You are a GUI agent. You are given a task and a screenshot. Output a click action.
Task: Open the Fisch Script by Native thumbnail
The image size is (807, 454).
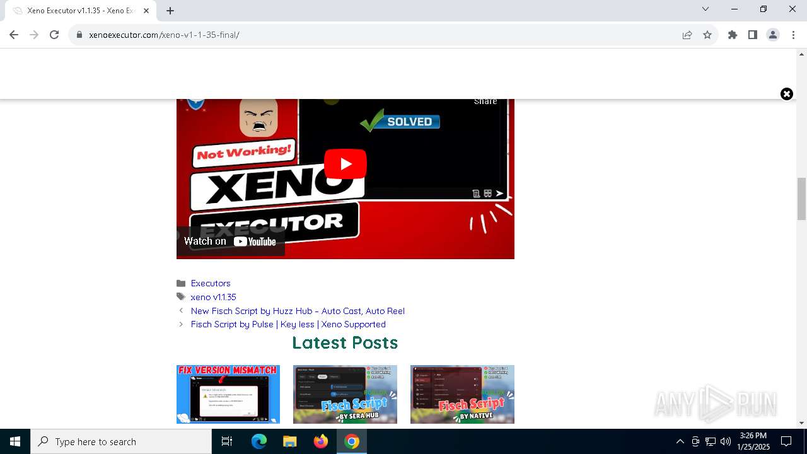click(x=462, y=394)
